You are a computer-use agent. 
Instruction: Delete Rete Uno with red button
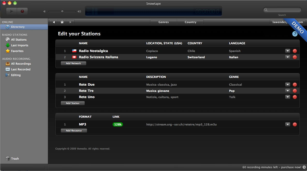coord(295,97)
